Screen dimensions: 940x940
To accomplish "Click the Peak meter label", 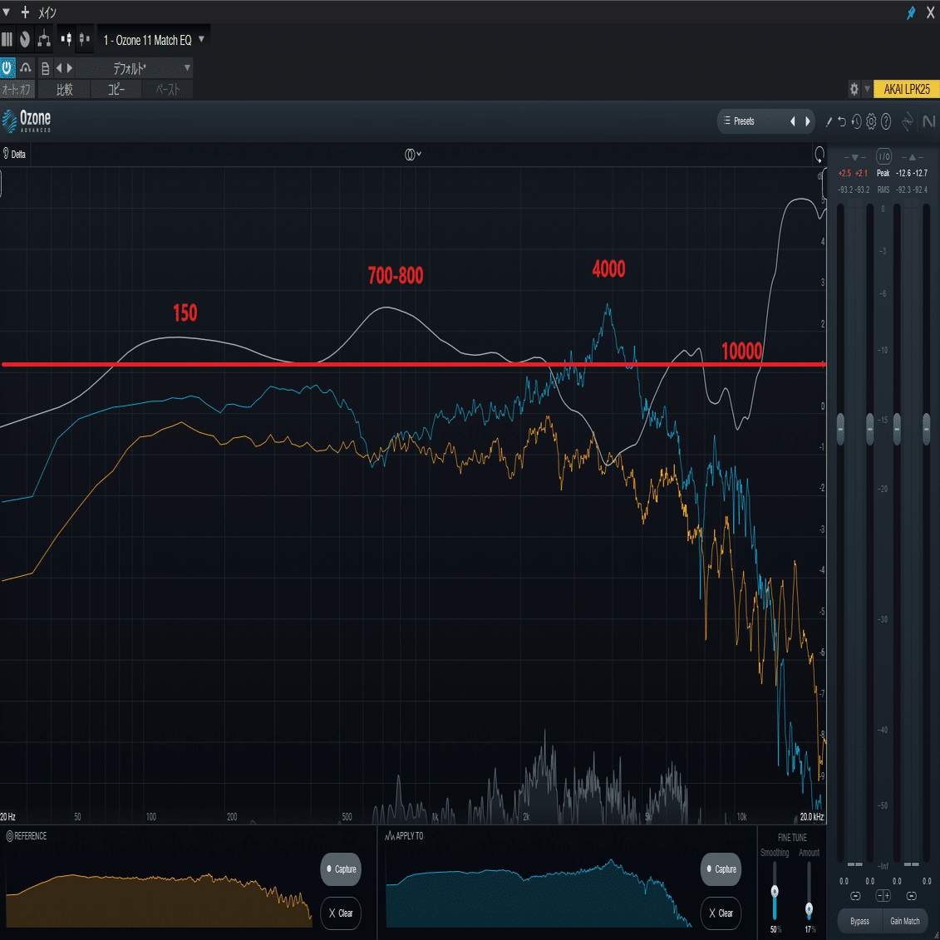I will (883, 173).
